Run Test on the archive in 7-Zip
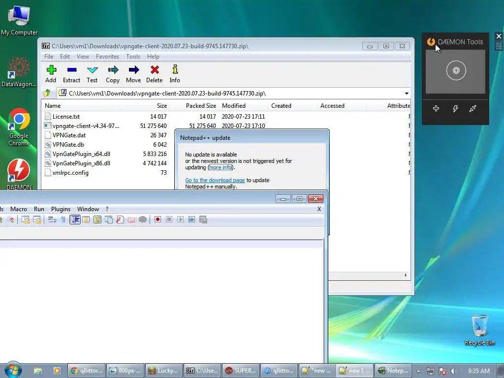Screen dimensions: 504x378 [92, 74]
